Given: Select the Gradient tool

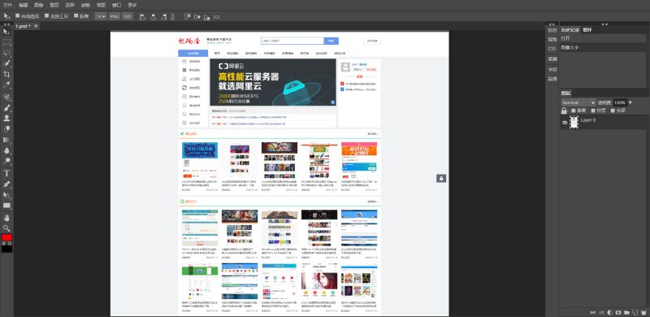Looking at the screenshot, I should (6, 140).
